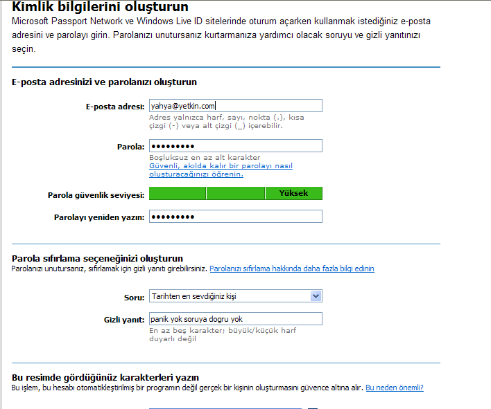Click the 'Parola:' field label
The width and height of the screenshot is (491, 409).
[x=130, y=147]
